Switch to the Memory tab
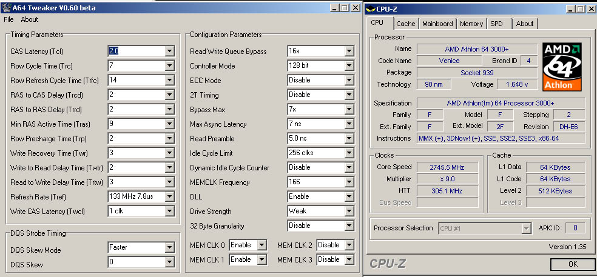 pos(471,24)
